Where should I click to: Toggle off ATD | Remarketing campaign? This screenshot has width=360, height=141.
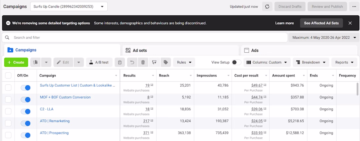pos(26,123)
